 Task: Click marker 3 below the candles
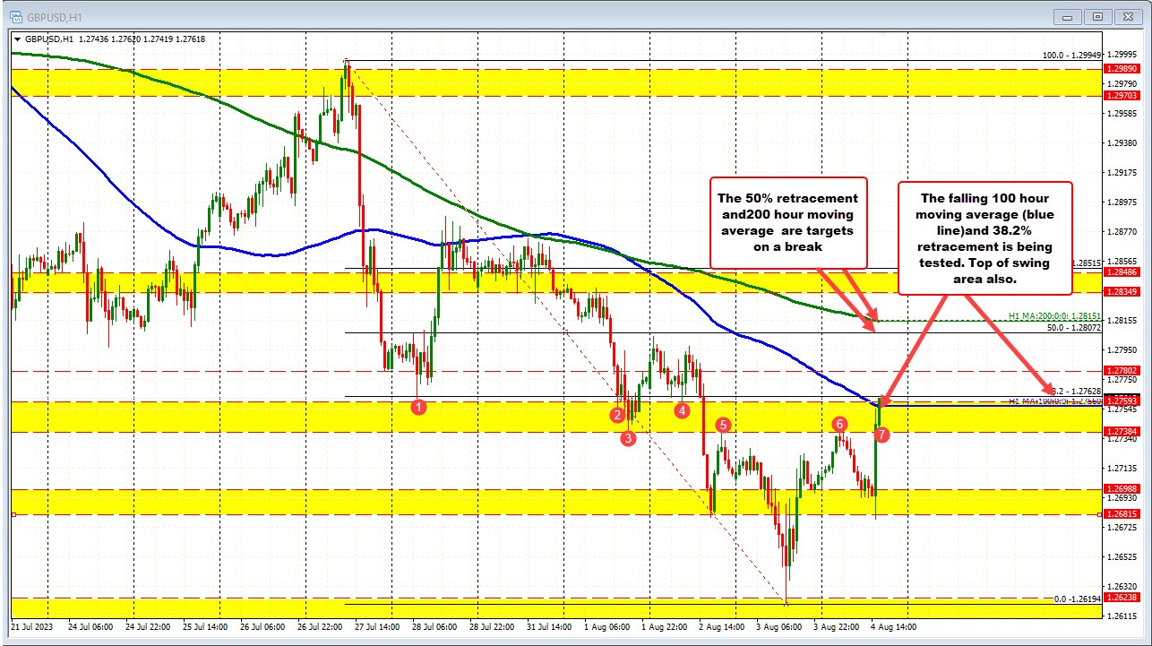point(629,436)
